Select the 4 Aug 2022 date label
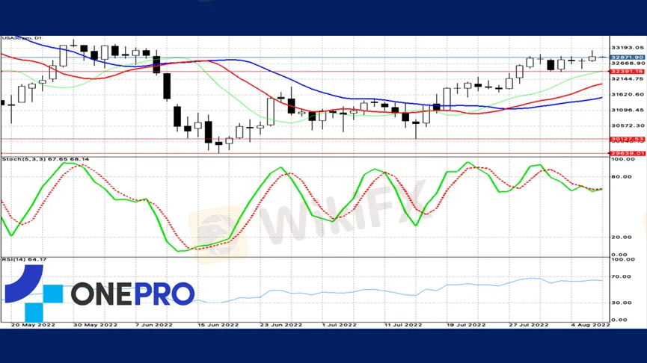647x363 pixels. point(591,325)
